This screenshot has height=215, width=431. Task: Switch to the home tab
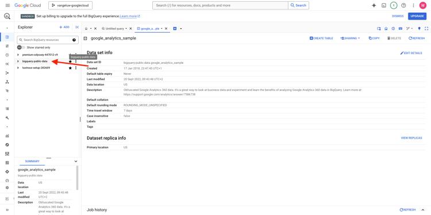86,29
